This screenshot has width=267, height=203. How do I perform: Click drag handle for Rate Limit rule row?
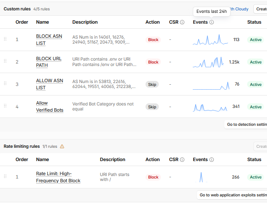click(x=5, y=176)
